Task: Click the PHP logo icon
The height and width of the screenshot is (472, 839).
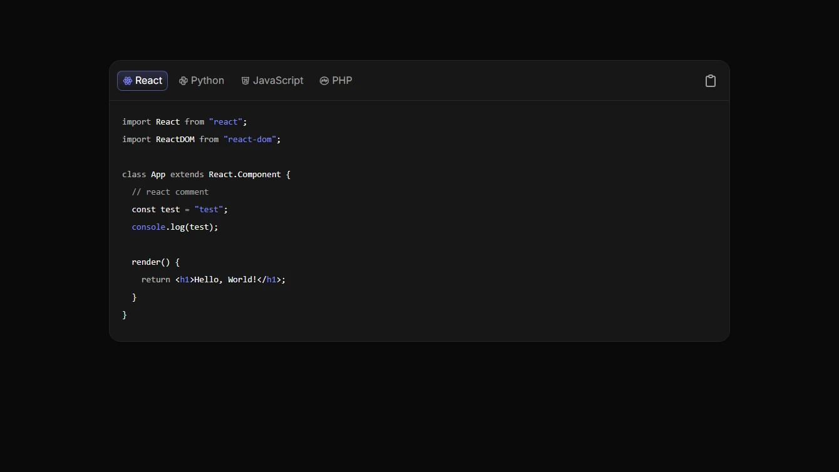Action: click(x=324, y=81)
